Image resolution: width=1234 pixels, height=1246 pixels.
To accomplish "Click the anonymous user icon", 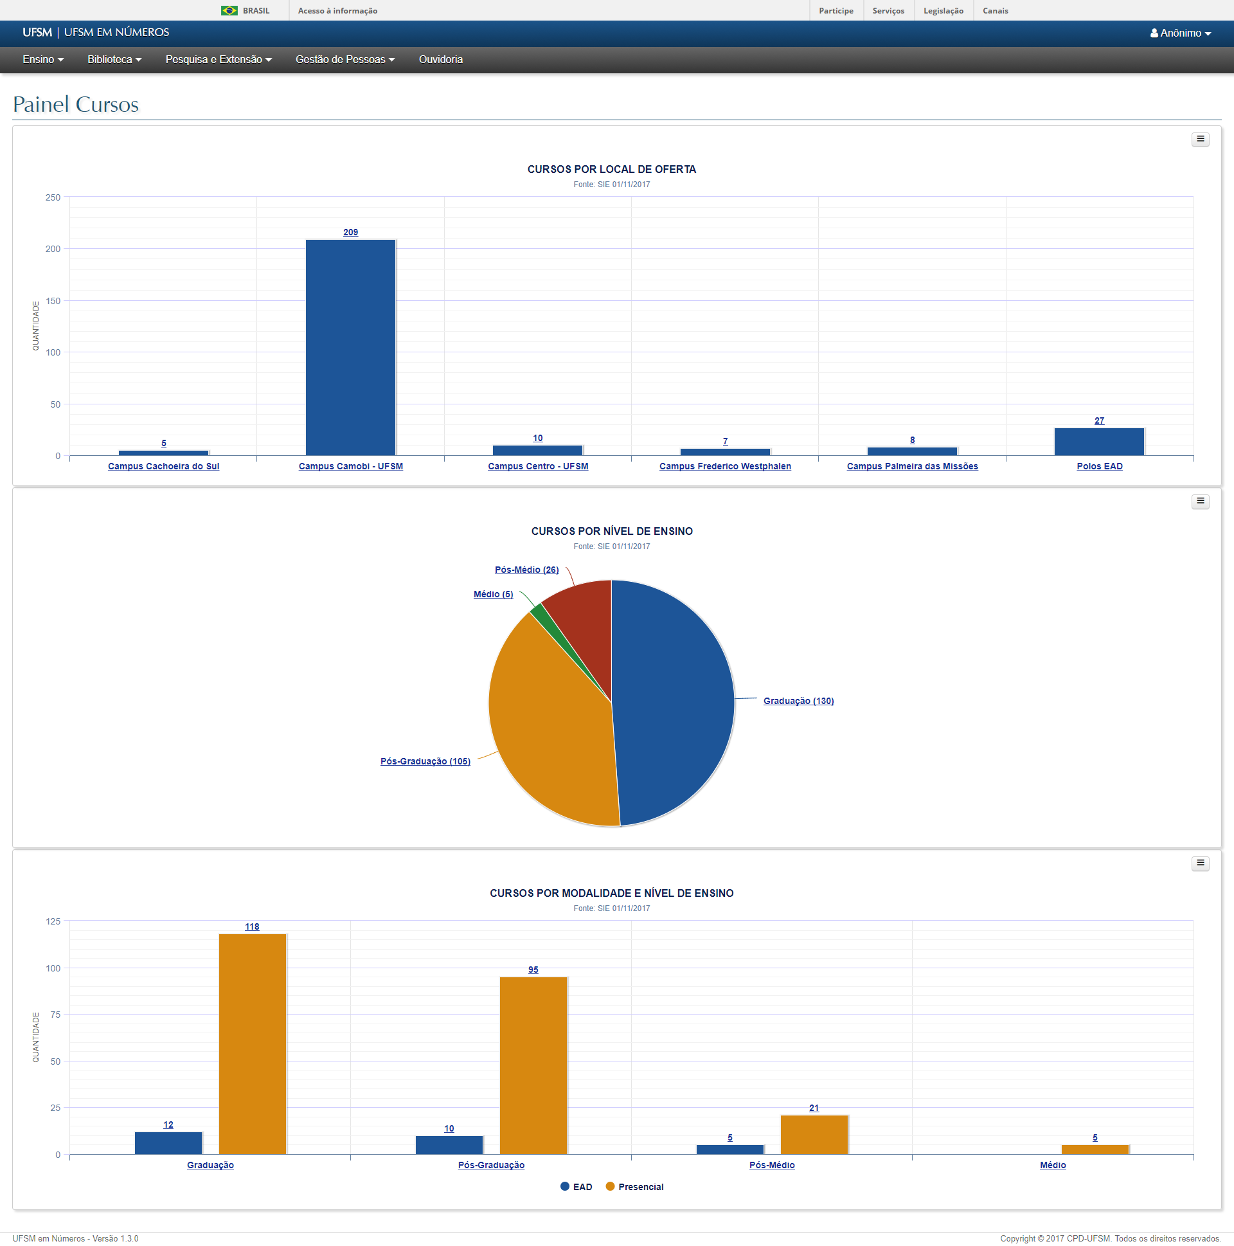I will point(1154,33).
